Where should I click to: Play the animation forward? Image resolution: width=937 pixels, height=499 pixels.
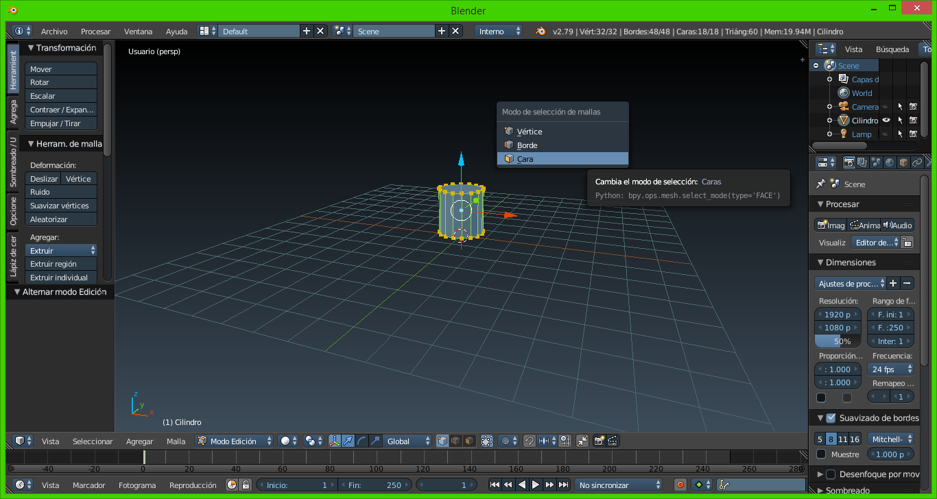coord(536,485)
